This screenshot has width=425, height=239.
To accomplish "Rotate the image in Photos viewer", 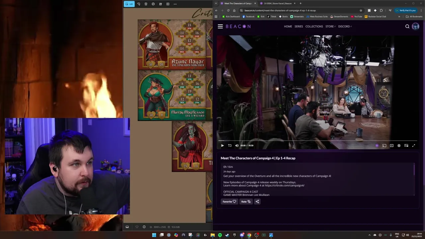I will (x=138, y=4).
